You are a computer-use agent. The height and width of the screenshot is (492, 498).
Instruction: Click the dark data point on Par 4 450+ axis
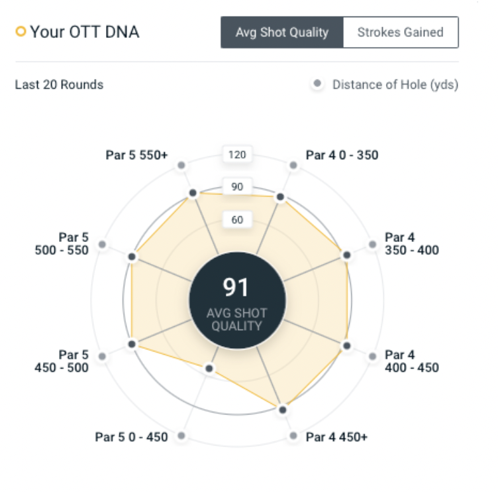click(x=283, y=410)
